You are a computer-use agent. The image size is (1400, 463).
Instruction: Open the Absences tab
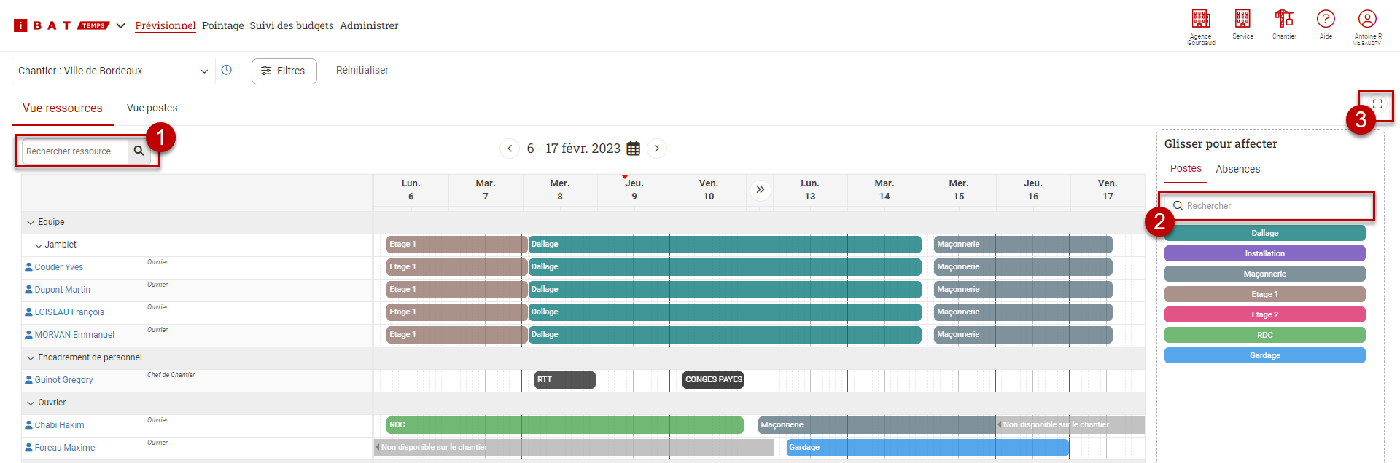tap(1237, 169)
